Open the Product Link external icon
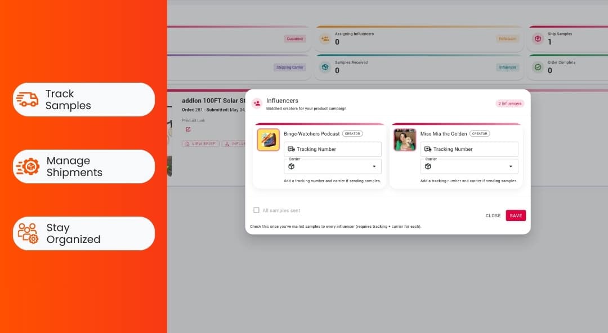Image resolution: width=608 pixels, height=333 pixels. (x=188, y=129)
